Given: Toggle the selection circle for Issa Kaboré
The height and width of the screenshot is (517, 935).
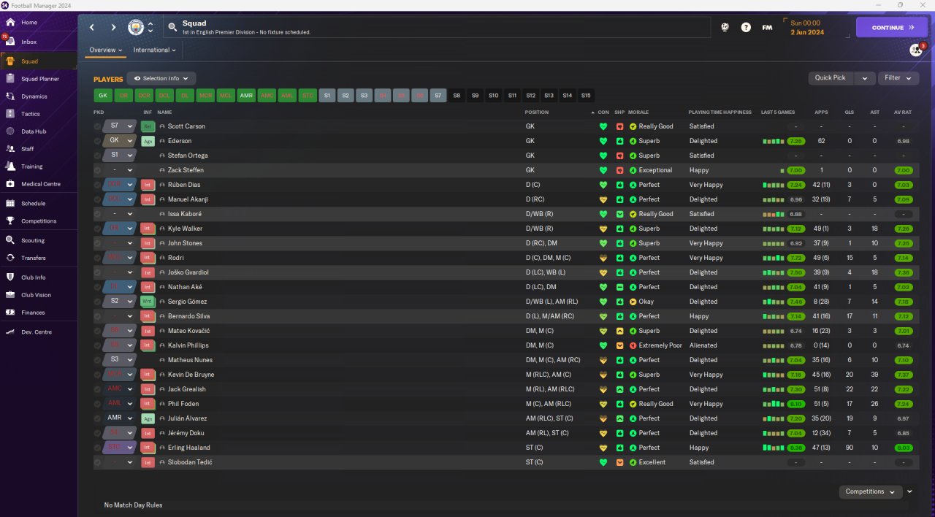Looking at the screenshot, I should 98,214.
